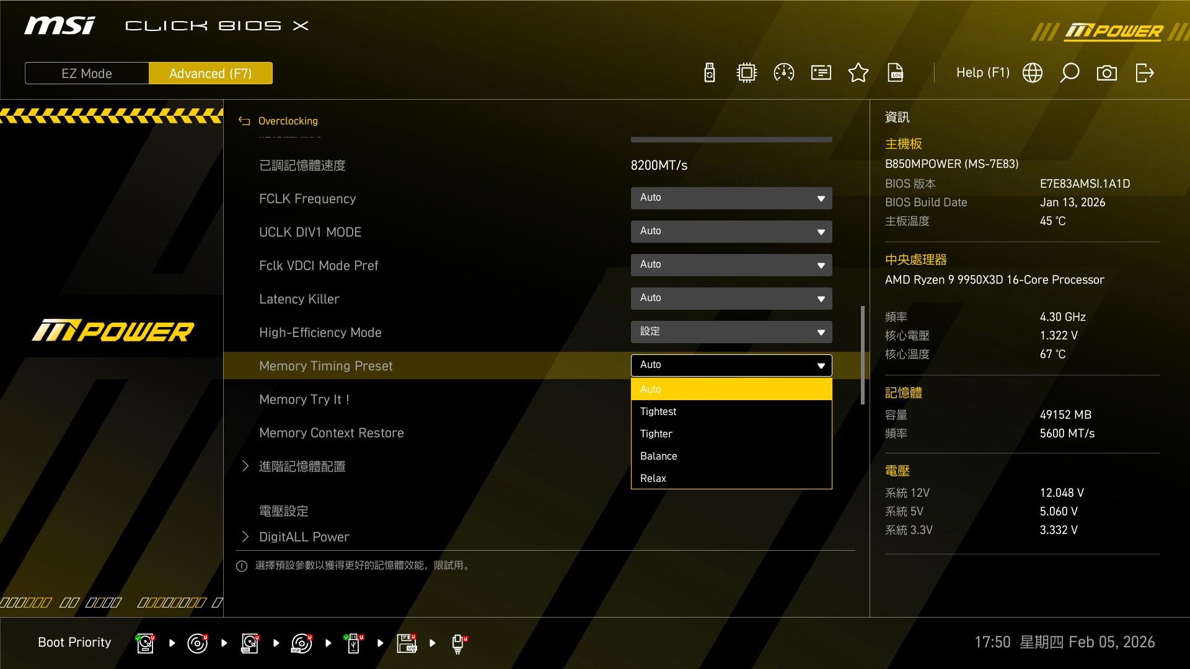
Task: Take screenshot with camera icon
Action: pyautogui.click(x=1107, y=73)
